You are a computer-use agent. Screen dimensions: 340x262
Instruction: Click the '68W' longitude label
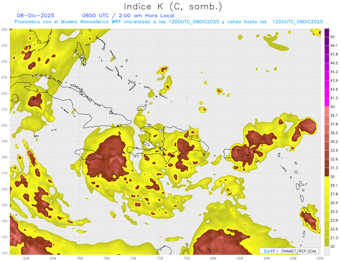[213, 258]
